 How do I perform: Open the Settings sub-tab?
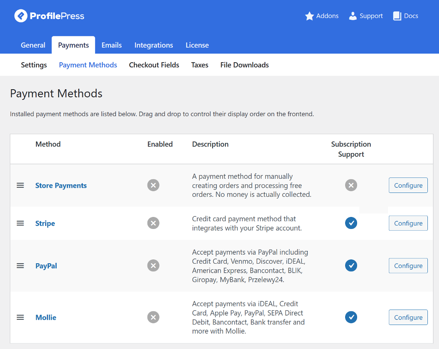point(34,65)
